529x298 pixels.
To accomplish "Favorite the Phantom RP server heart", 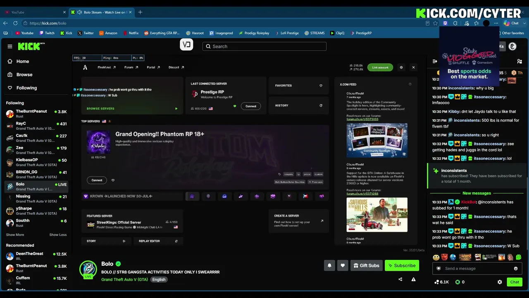I will pyautogui.click(x=113, y=180).
